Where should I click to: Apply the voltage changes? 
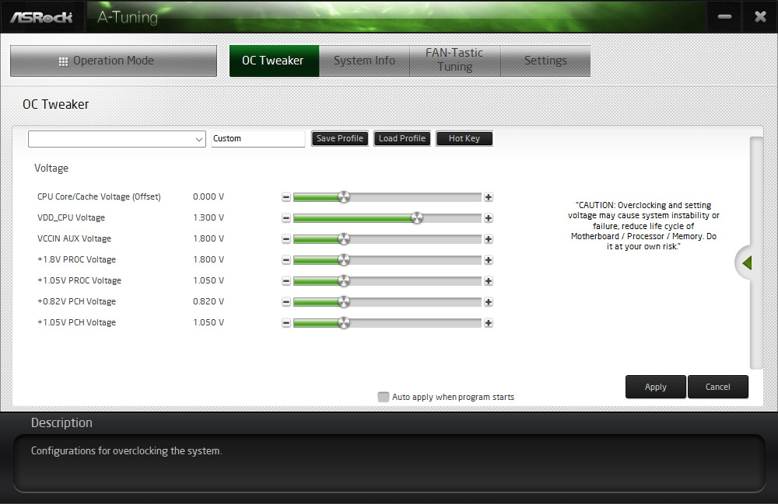click(655, 387)
